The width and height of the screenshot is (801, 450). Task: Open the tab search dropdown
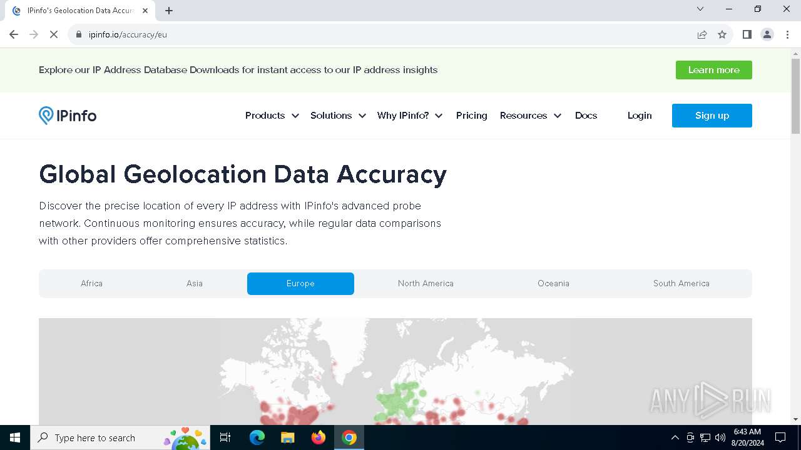[700, 9]
